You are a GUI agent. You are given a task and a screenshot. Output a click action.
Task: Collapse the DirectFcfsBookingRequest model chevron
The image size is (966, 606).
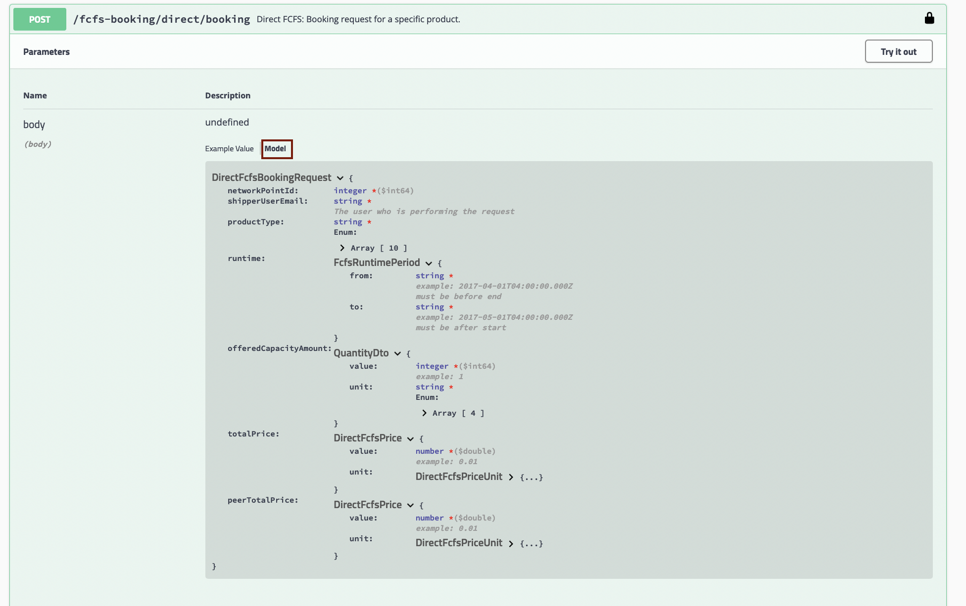coord(340,178)
